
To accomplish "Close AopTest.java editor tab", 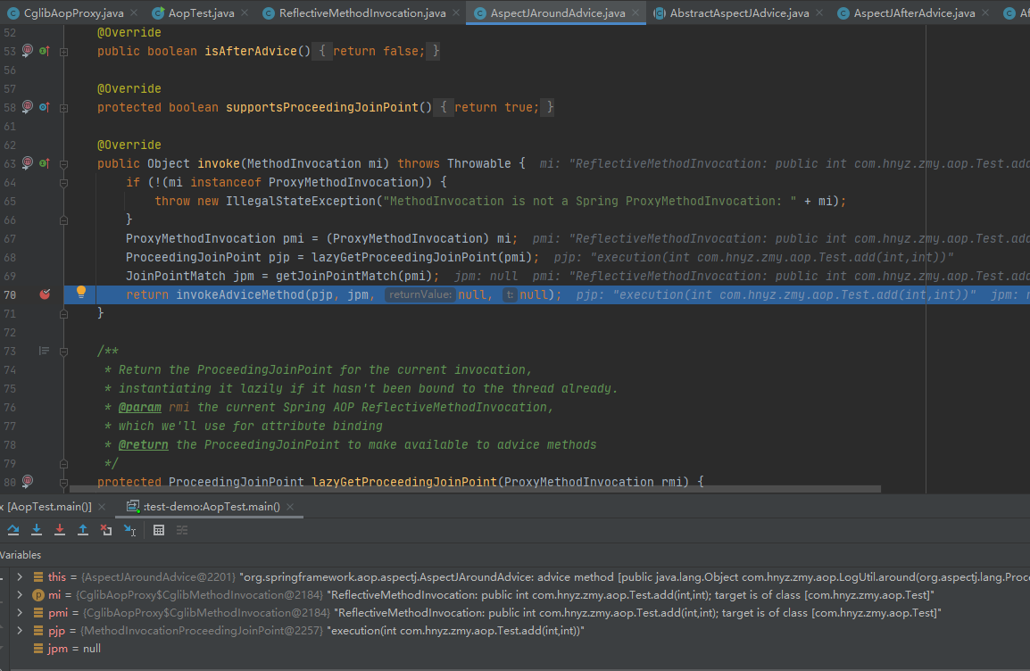I will click(x=245, y=12).
